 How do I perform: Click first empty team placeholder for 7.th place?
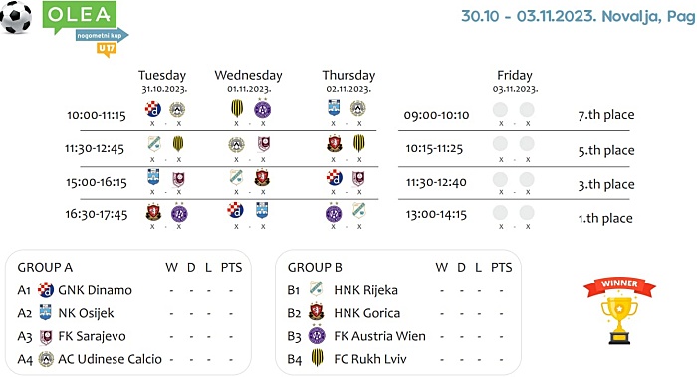click(x=500, y=110)
